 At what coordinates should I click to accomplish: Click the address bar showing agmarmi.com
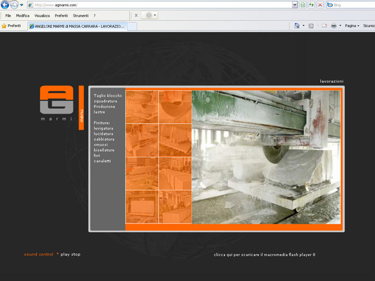tap(160, 5)
